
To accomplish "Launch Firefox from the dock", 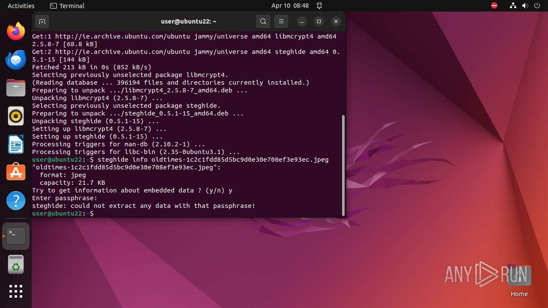I will (16, 31).
